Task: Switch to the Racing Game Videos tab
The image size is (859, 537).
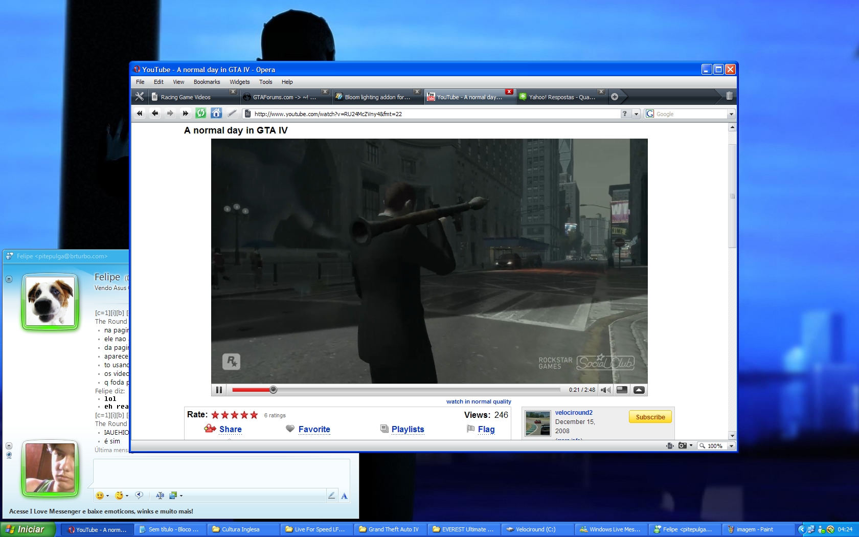Action: pyautogui.click(x=193, y=97)
